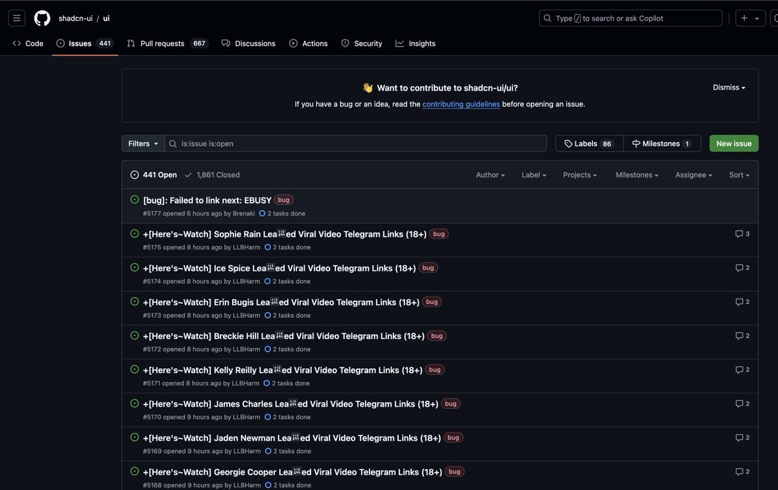This screenshot has height=490, width=778.
Task: Click the search magnifier in issue filter
Action: point(173,144)
